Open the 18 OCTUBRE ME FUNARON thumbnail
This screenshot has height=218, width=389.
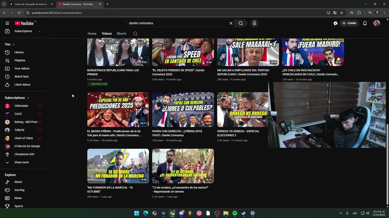(x=118, y=166)
